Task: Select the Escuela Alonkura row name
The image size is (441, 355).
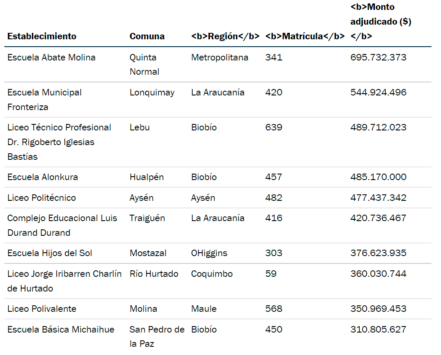Action: (43, 177)
